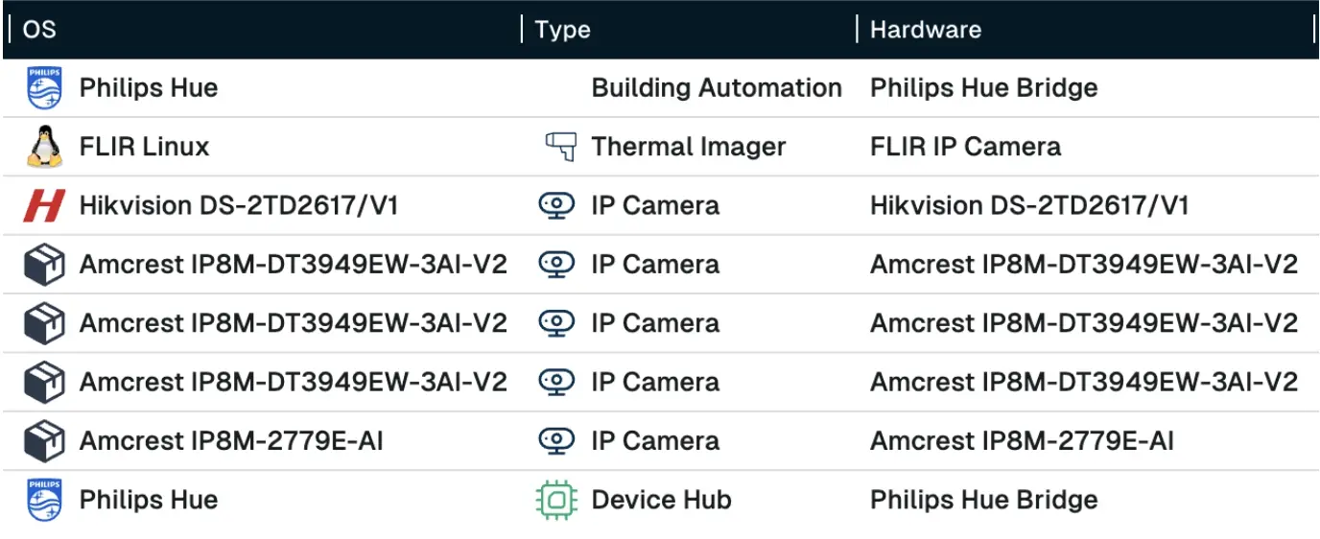Sort by the Hardware column header

[925, 30]
